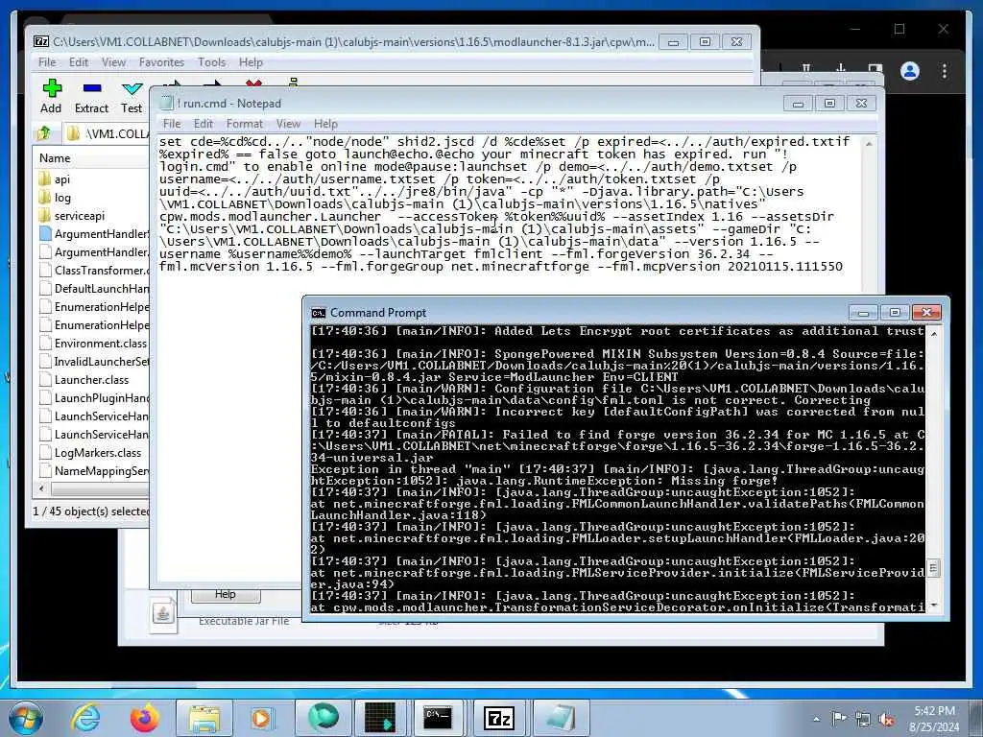Select the api folder in 7-Zip

[x=62, y=179]
